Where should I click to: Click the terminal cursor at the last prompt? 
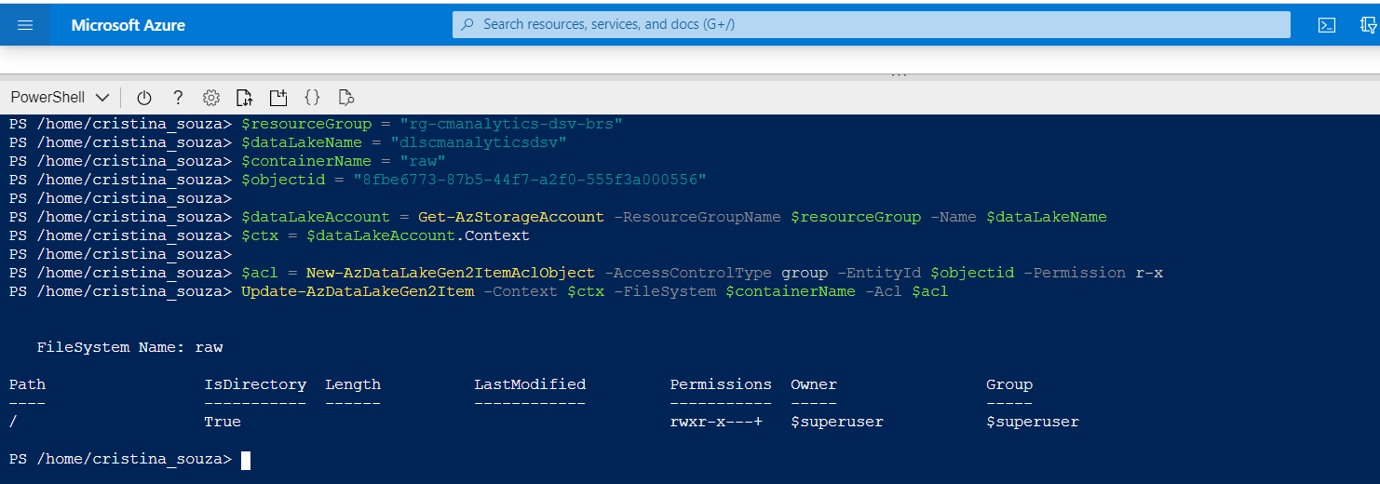pyautogui.click(x=246, y=460)
